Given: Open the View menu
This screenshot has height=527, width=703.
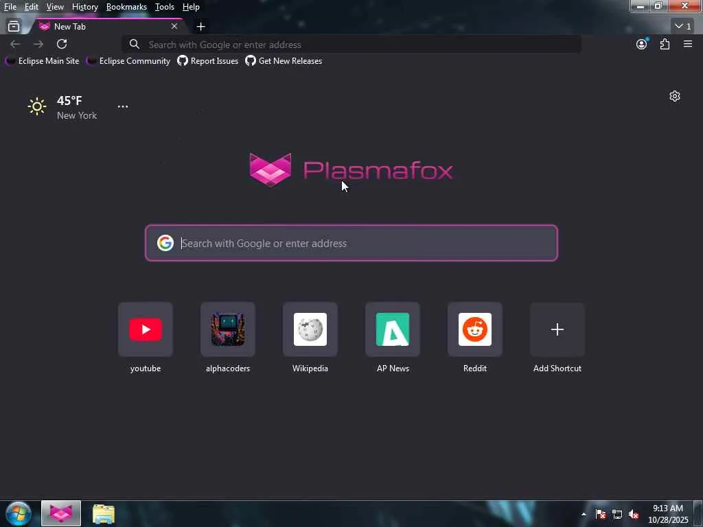Looking at the screenshot, I should [x=55, y=7].
